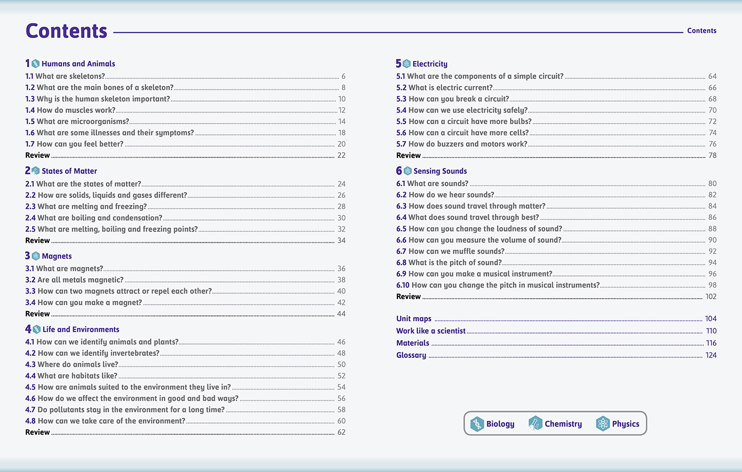Click the icon beside Life and Environments
Image resolution: width=742 pixels, height=472 pixels.
click(x=36, y=329)
